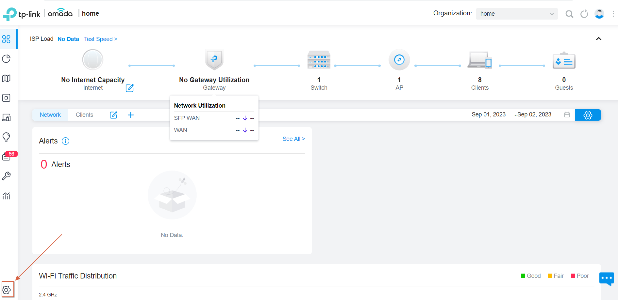
Task: Open the Reports bar chart sidebar icon
Action: (x=7, y=196)
